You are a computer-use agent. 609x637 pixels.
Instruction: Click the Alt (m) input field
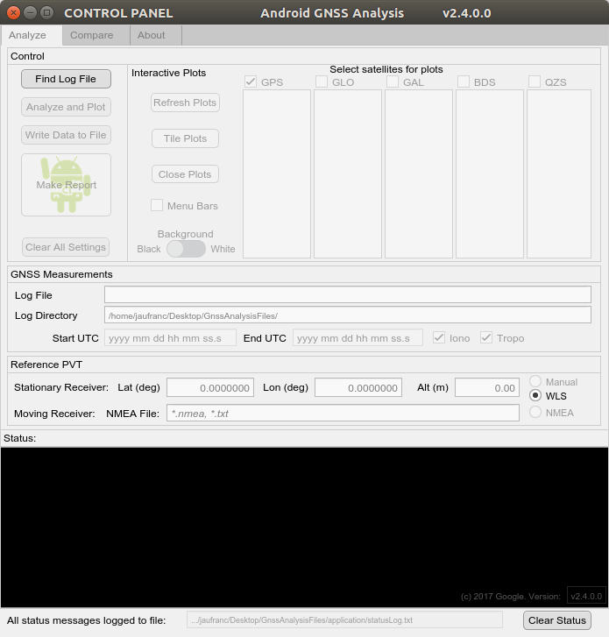coord(487,387)
